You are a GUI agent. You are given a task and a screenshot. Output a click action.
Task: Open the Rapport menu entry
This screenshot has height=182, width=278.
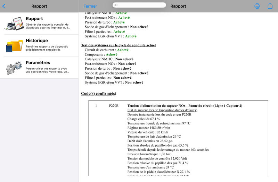39,24
